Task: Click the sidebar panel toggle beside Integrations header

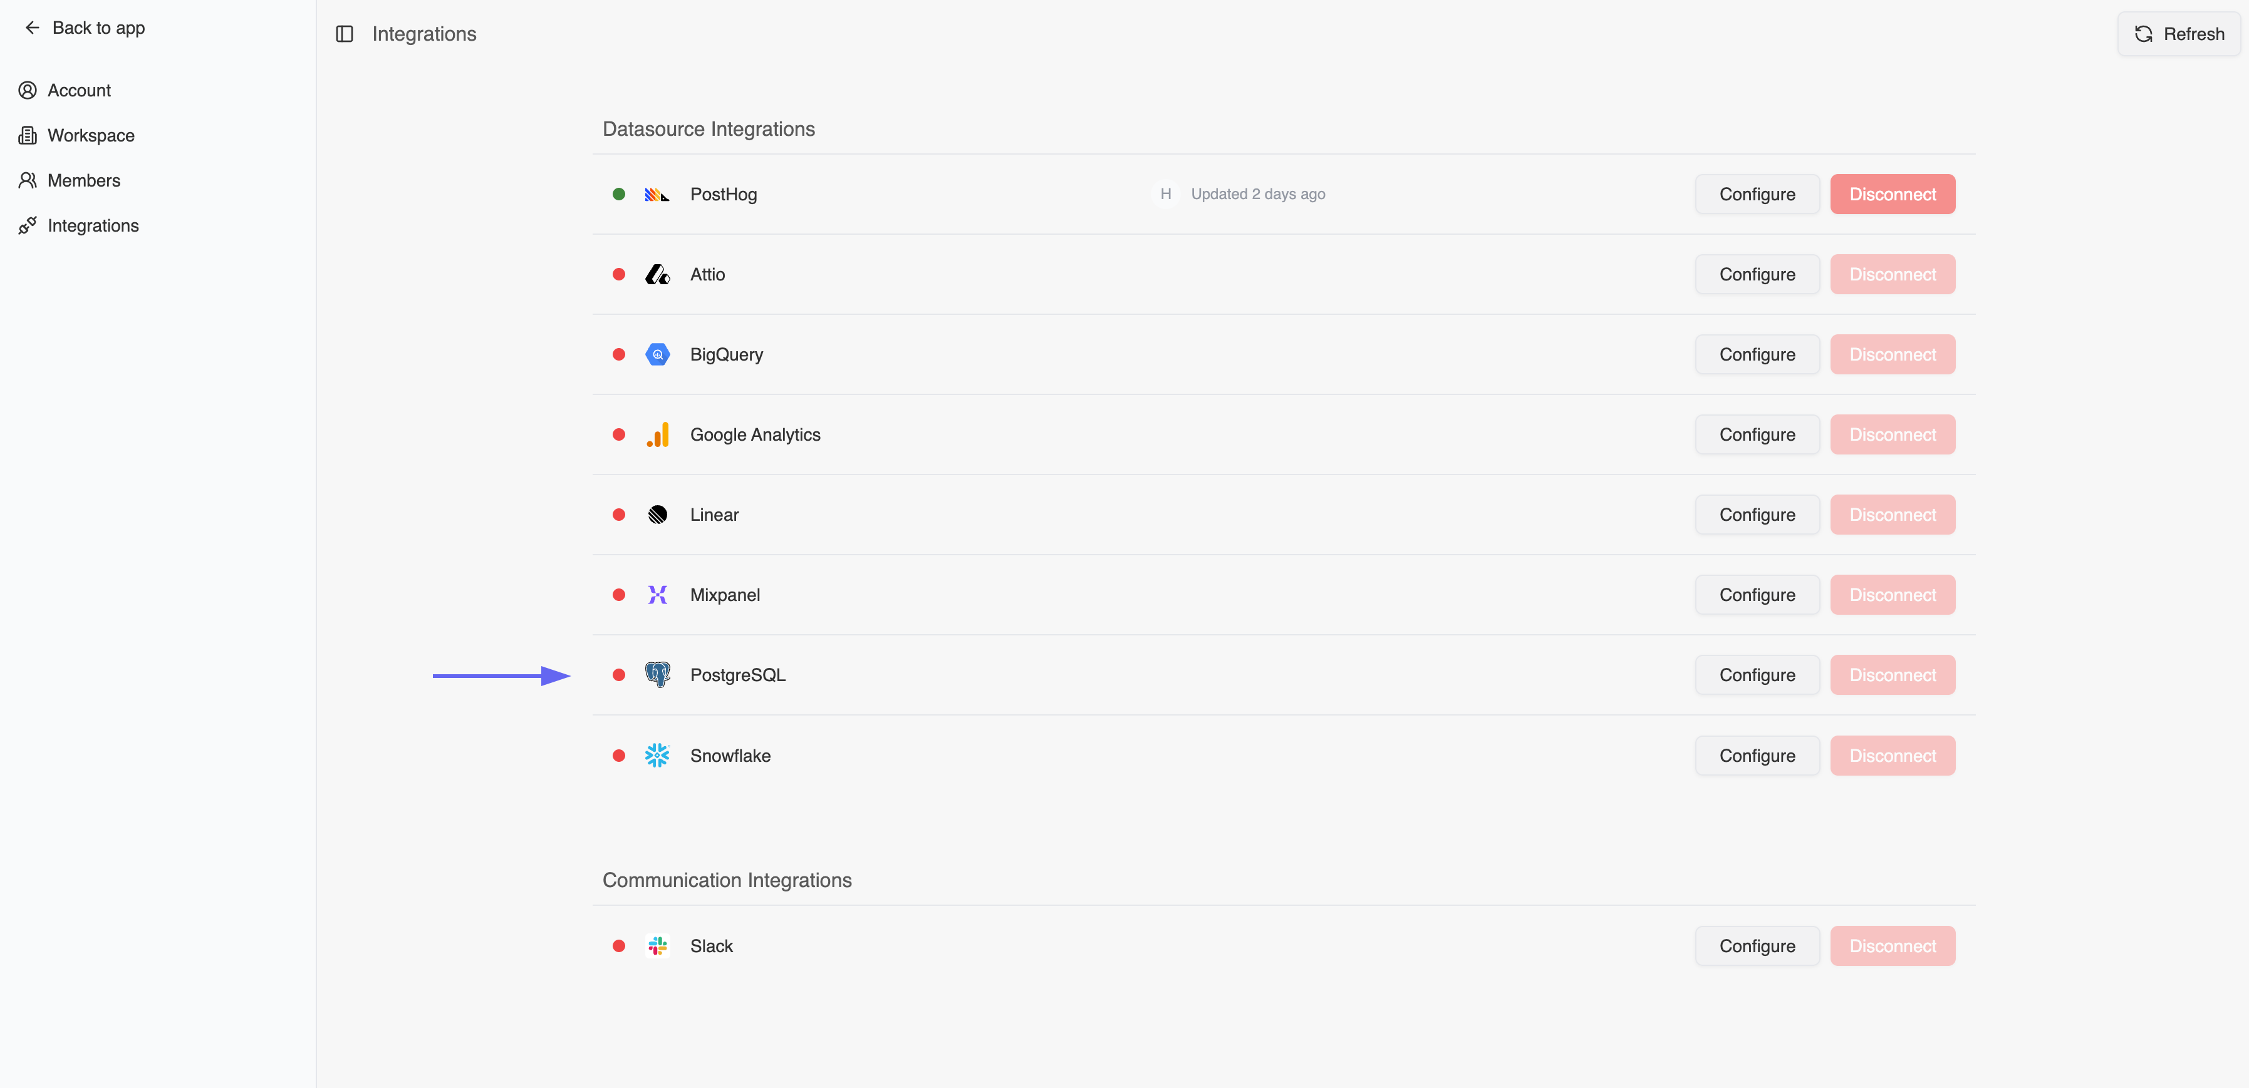Action: coord(344,34)
